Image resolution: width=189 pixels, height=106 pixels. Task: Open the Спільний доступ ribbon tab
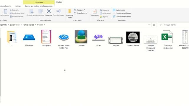click(x=6, y=6)
